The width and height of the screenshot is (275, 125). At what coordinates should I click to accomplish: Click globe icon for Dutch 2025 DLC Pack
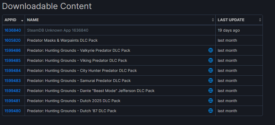[x=210, y=101]
